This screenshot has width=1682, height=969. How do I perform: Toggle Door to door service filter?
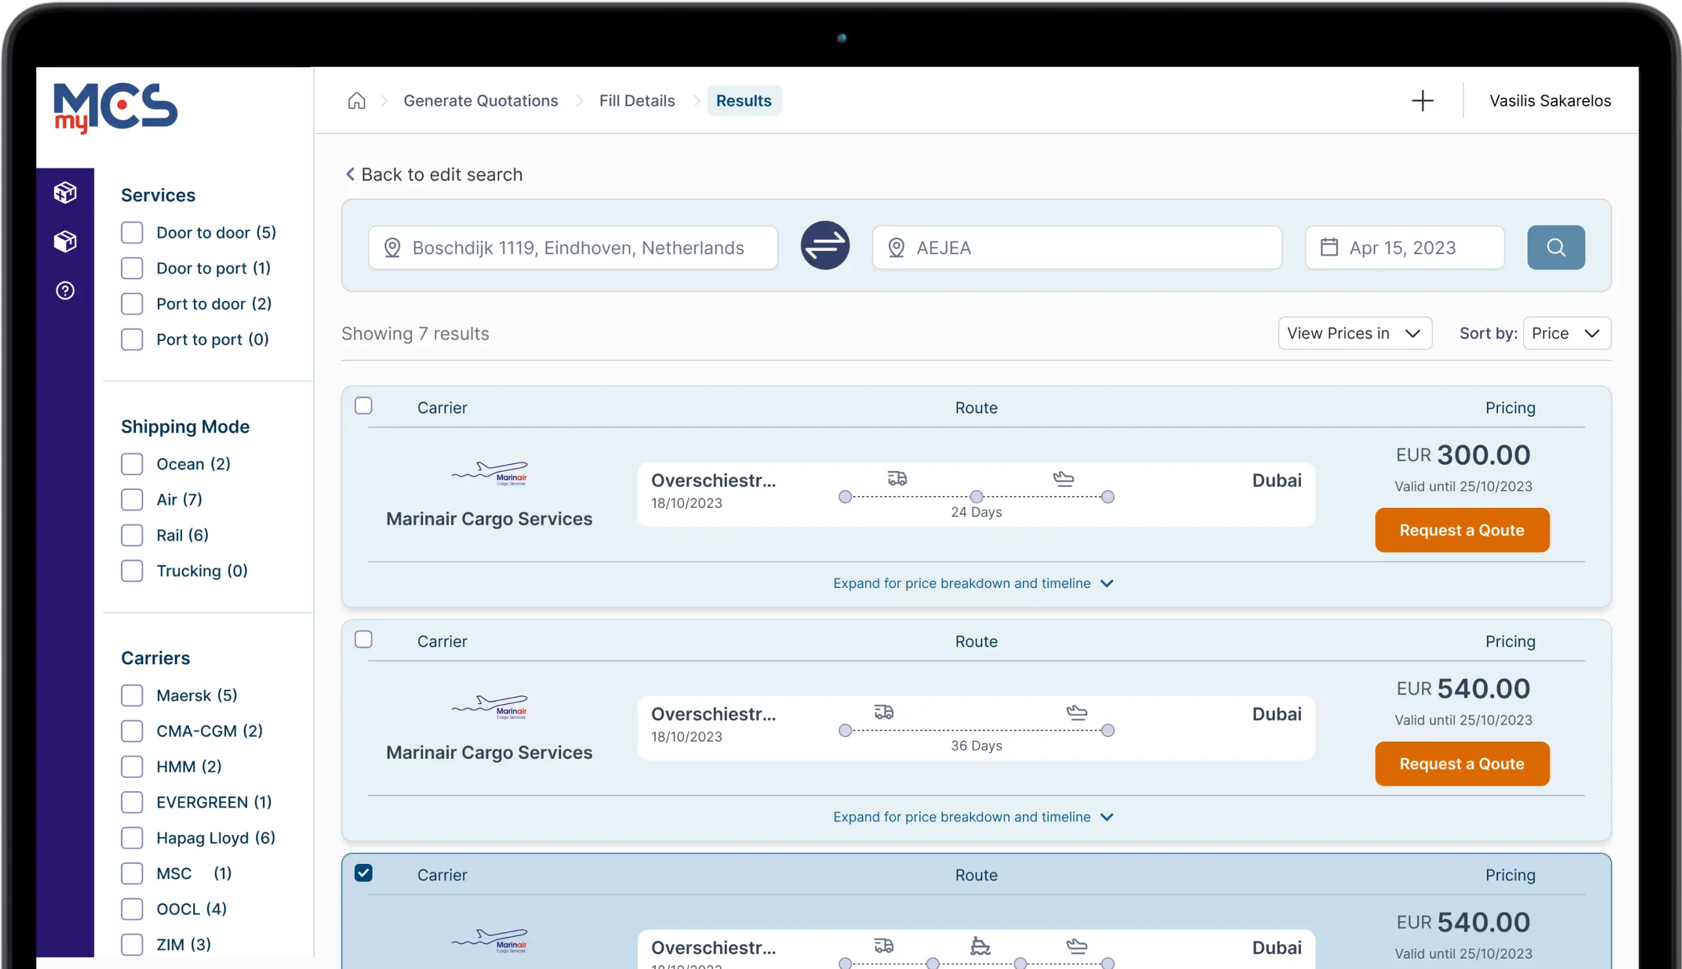(x=132, y=233)
